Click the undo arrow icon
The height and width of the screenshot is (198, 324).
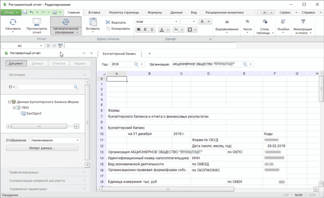[31, 12]
